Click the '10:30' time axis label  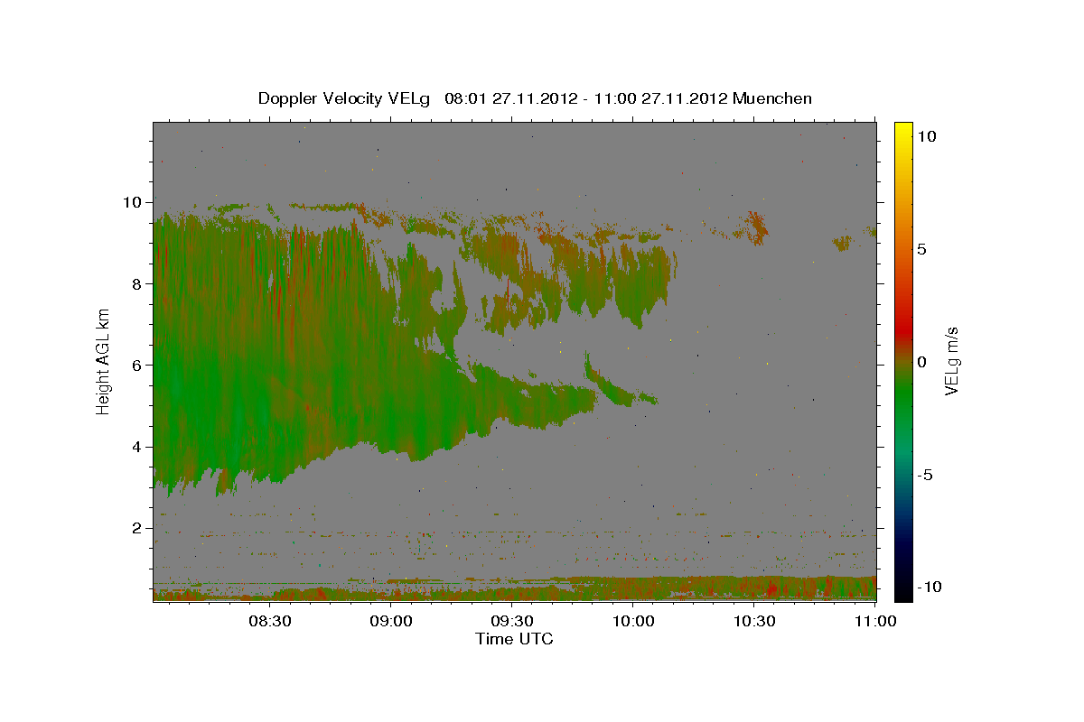(753, 622)
